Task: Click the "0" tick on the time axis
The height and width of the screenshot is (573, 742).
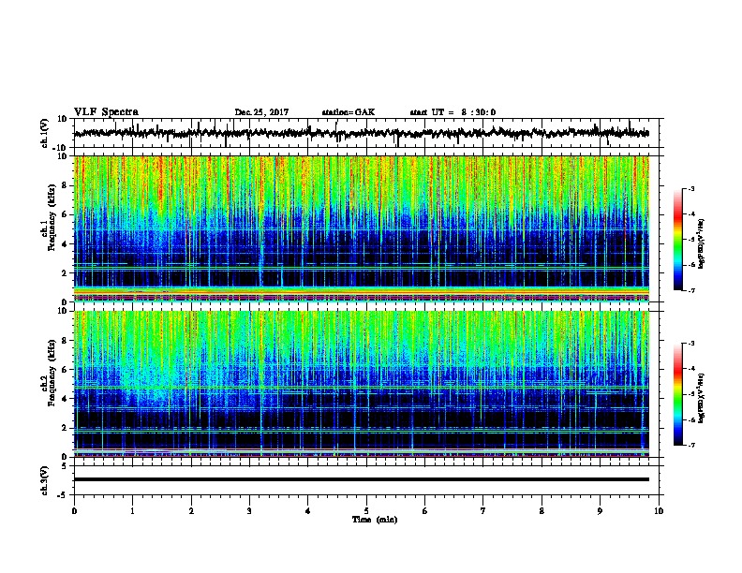Action: tap(74, 511)
